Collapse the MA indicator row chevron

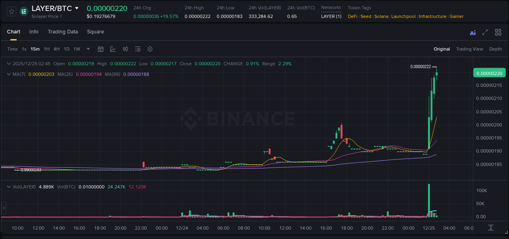point(9,74)
